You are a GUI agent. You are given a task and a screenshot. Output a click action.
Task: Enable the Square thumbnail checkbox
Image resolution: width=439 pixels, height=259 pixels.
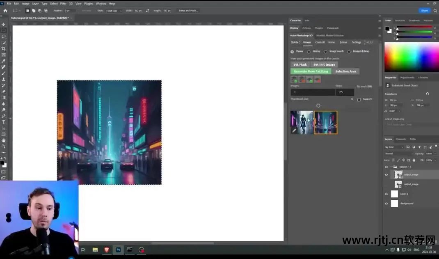coord(359,99)
